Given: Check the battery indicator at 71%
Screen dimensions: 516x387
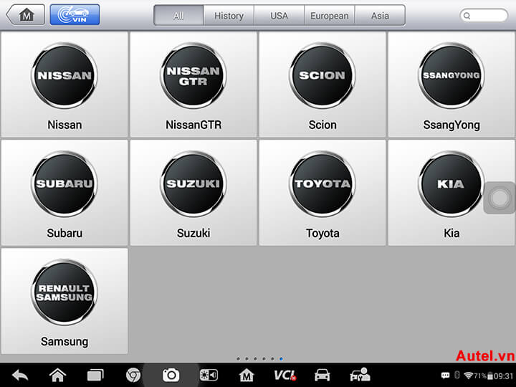Looking at the screenshot, I should tap(484, 376).
